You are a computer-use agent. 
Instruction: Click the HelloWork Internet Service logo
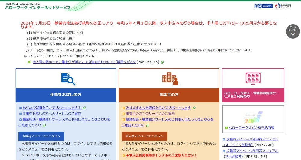click(x=38, y=6)
